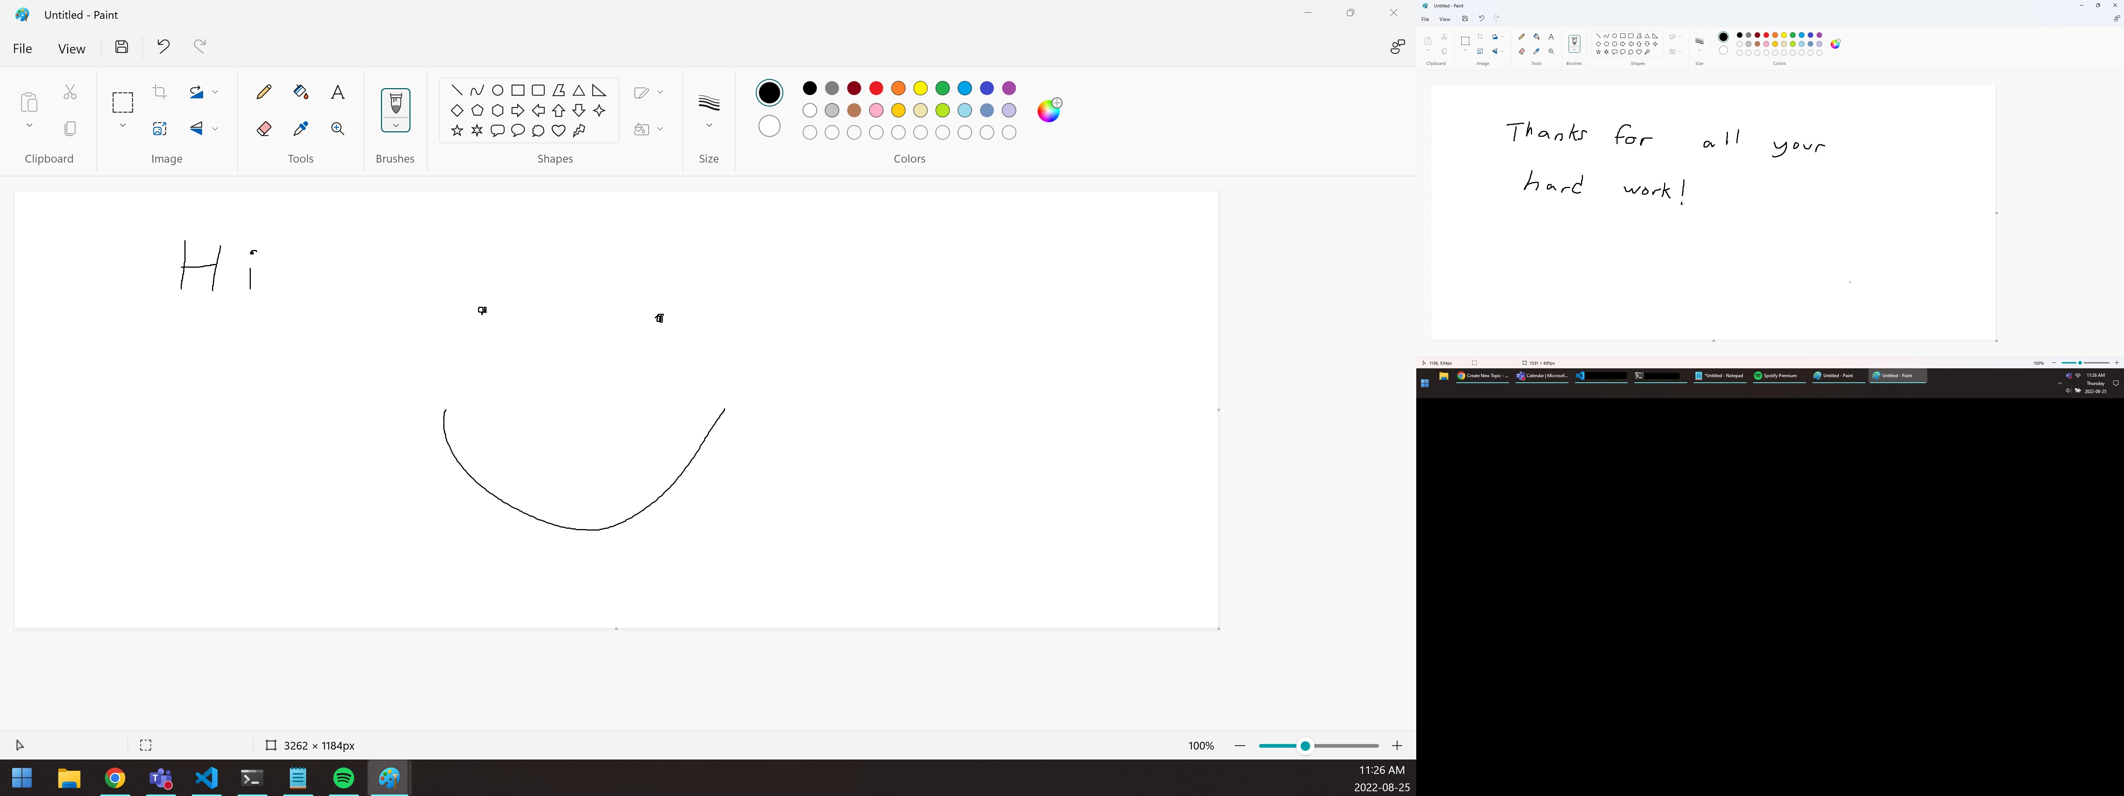Screen dimensions: 2124x796
Task: Activate Color 2 in 'Hi' Paint window
Action: tap(769, 126)
